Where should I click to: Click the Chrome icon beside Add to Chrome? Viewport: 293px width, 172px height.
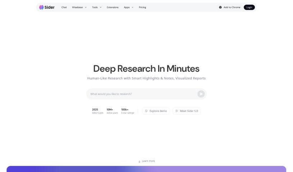click(x=220, y=7)
